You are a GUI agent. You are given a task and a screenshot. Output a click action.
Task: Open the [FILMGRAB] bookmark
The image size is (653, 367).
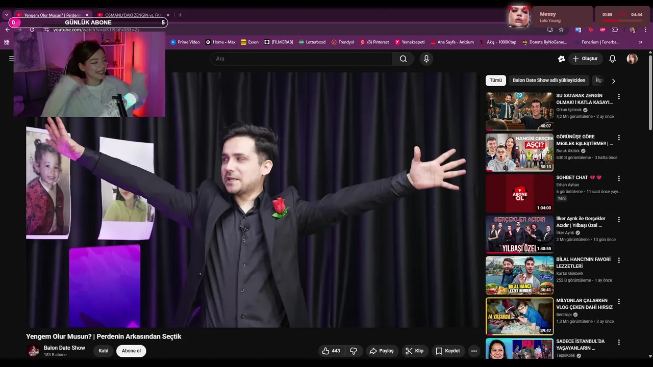pyautogui.click(x=279, y=42)
